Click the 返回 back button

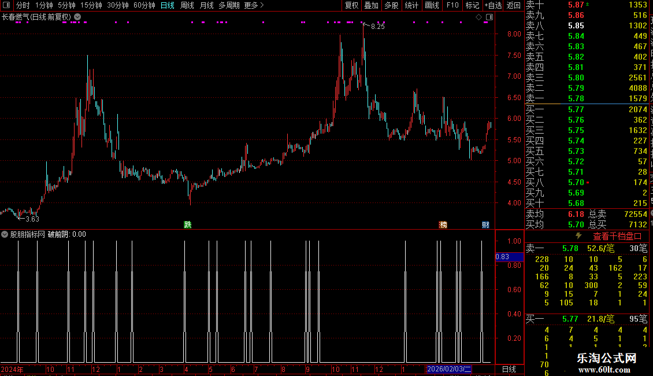(x=514, y=5)
